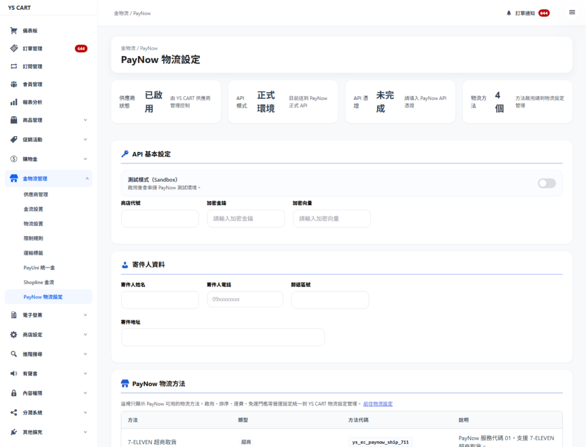Click the subscription management icon

(14, 66)
